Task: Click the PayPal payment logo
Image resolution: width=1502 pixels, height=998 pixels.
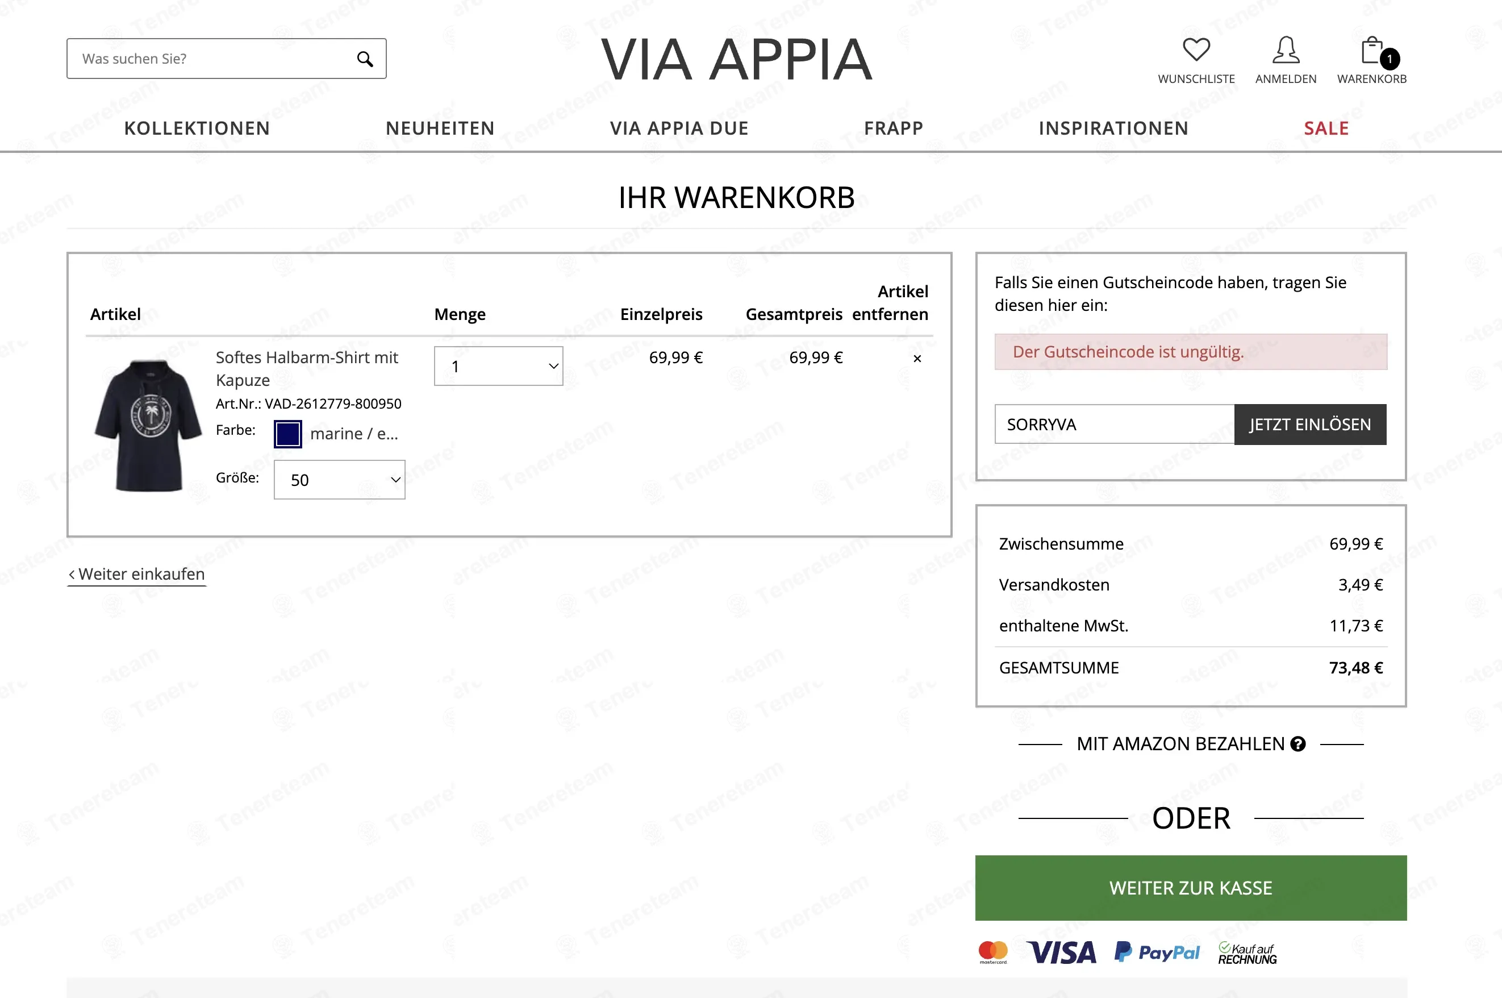Action: click(1157, 952)
